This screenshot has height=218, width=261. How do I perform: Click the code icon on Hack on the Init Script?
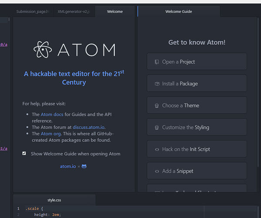click(157, 150)
